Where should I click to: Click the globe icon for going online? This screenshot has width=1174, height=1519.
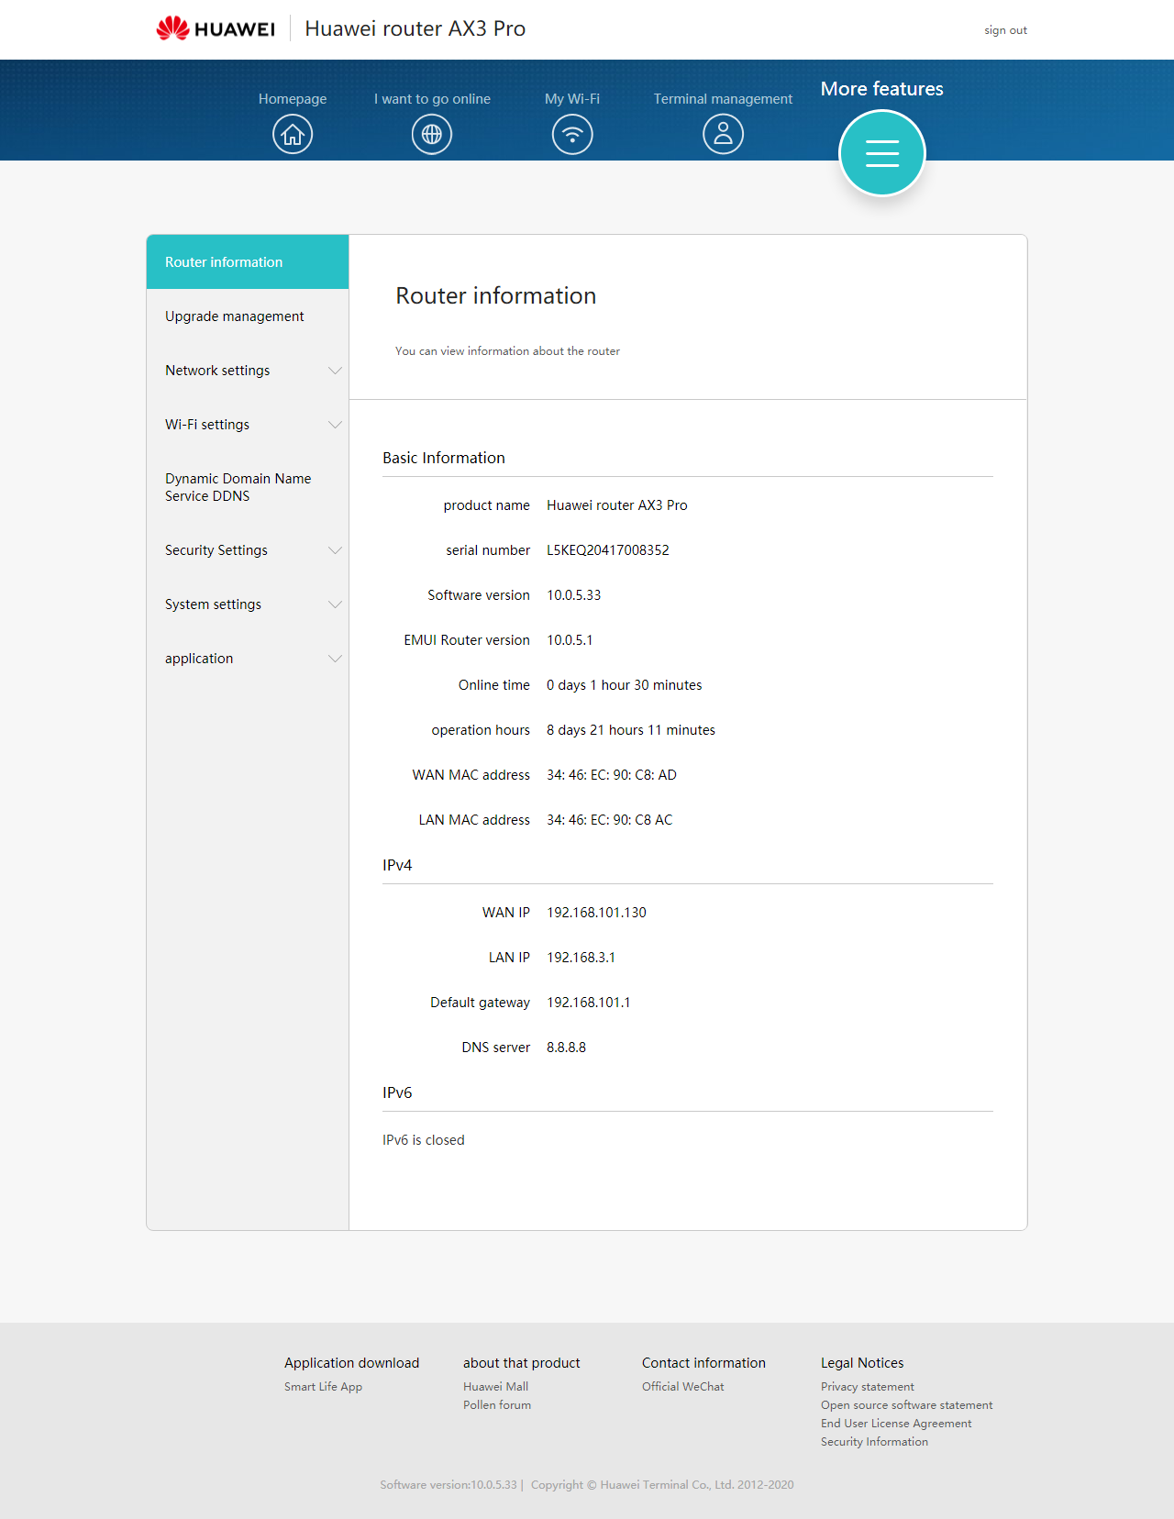tap(432, 134)
